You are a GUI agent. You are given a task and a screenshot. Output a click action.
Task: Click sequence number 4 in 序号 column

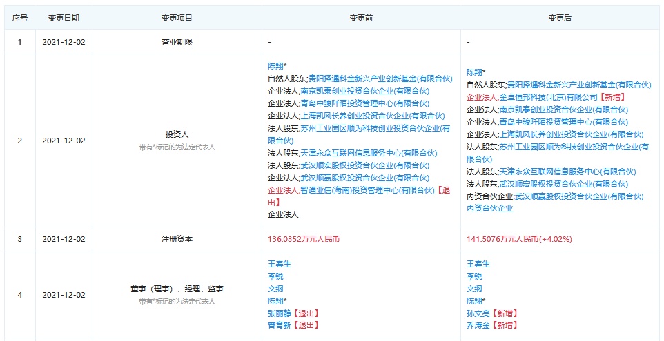pyautogui.click(x=19, y=295)
